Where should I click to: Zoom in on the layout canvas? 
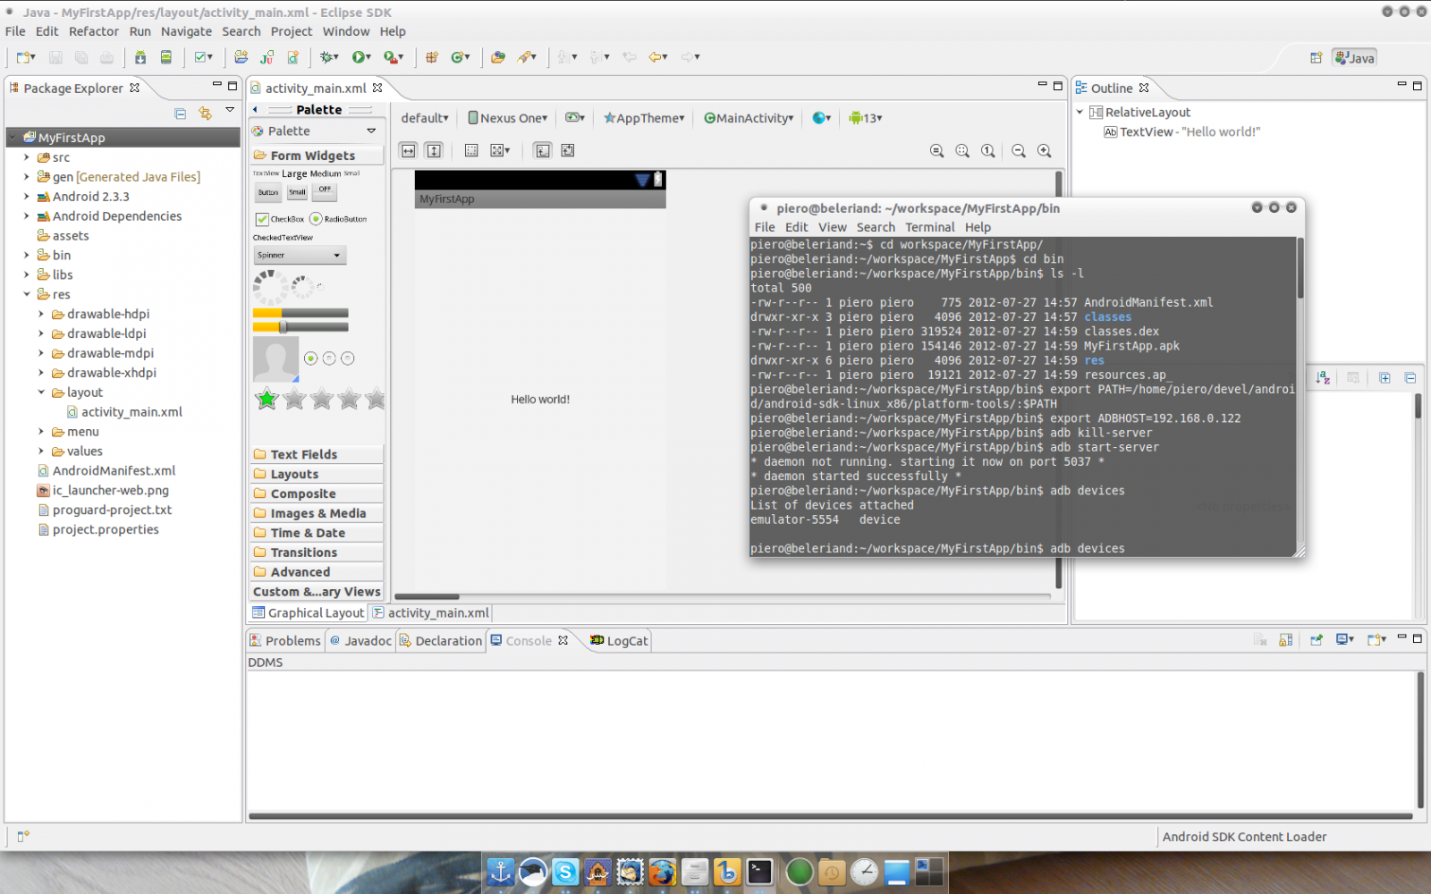pyautogui.click(x=1044, y=151)
